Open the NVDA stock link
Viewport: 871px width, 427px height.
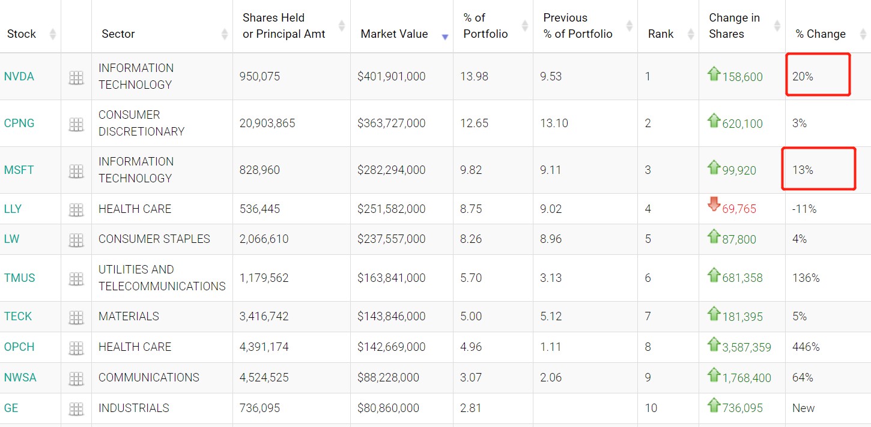coord(19,77)
